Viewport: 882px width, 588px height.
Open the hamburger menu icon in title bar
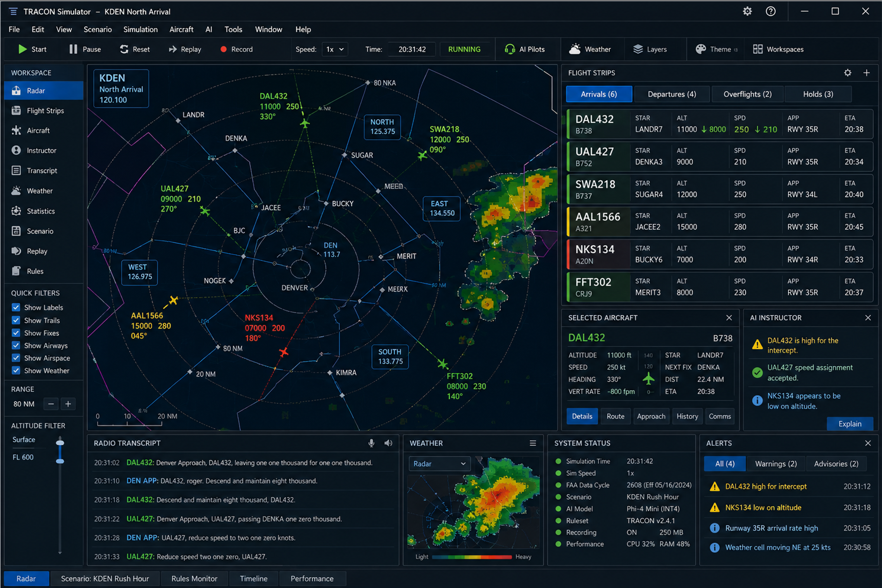[x=13, y=12]
